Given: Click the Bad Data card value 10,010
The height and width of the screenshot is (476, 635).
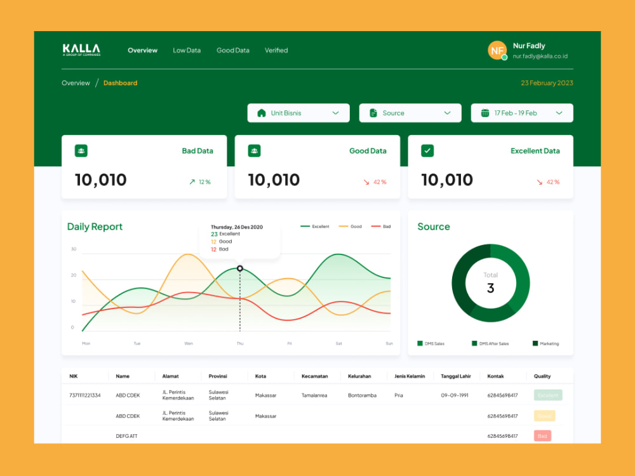Looking at the screenshot, I should point(101,180).
